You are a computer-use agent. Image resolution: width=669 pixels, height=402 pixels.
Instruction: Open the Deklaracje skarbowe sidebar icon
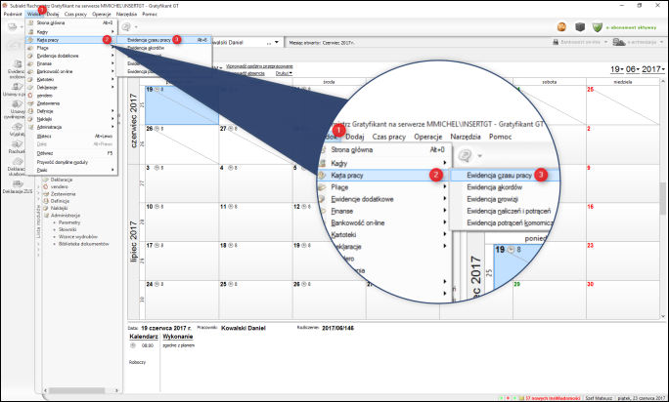[17, 161]
